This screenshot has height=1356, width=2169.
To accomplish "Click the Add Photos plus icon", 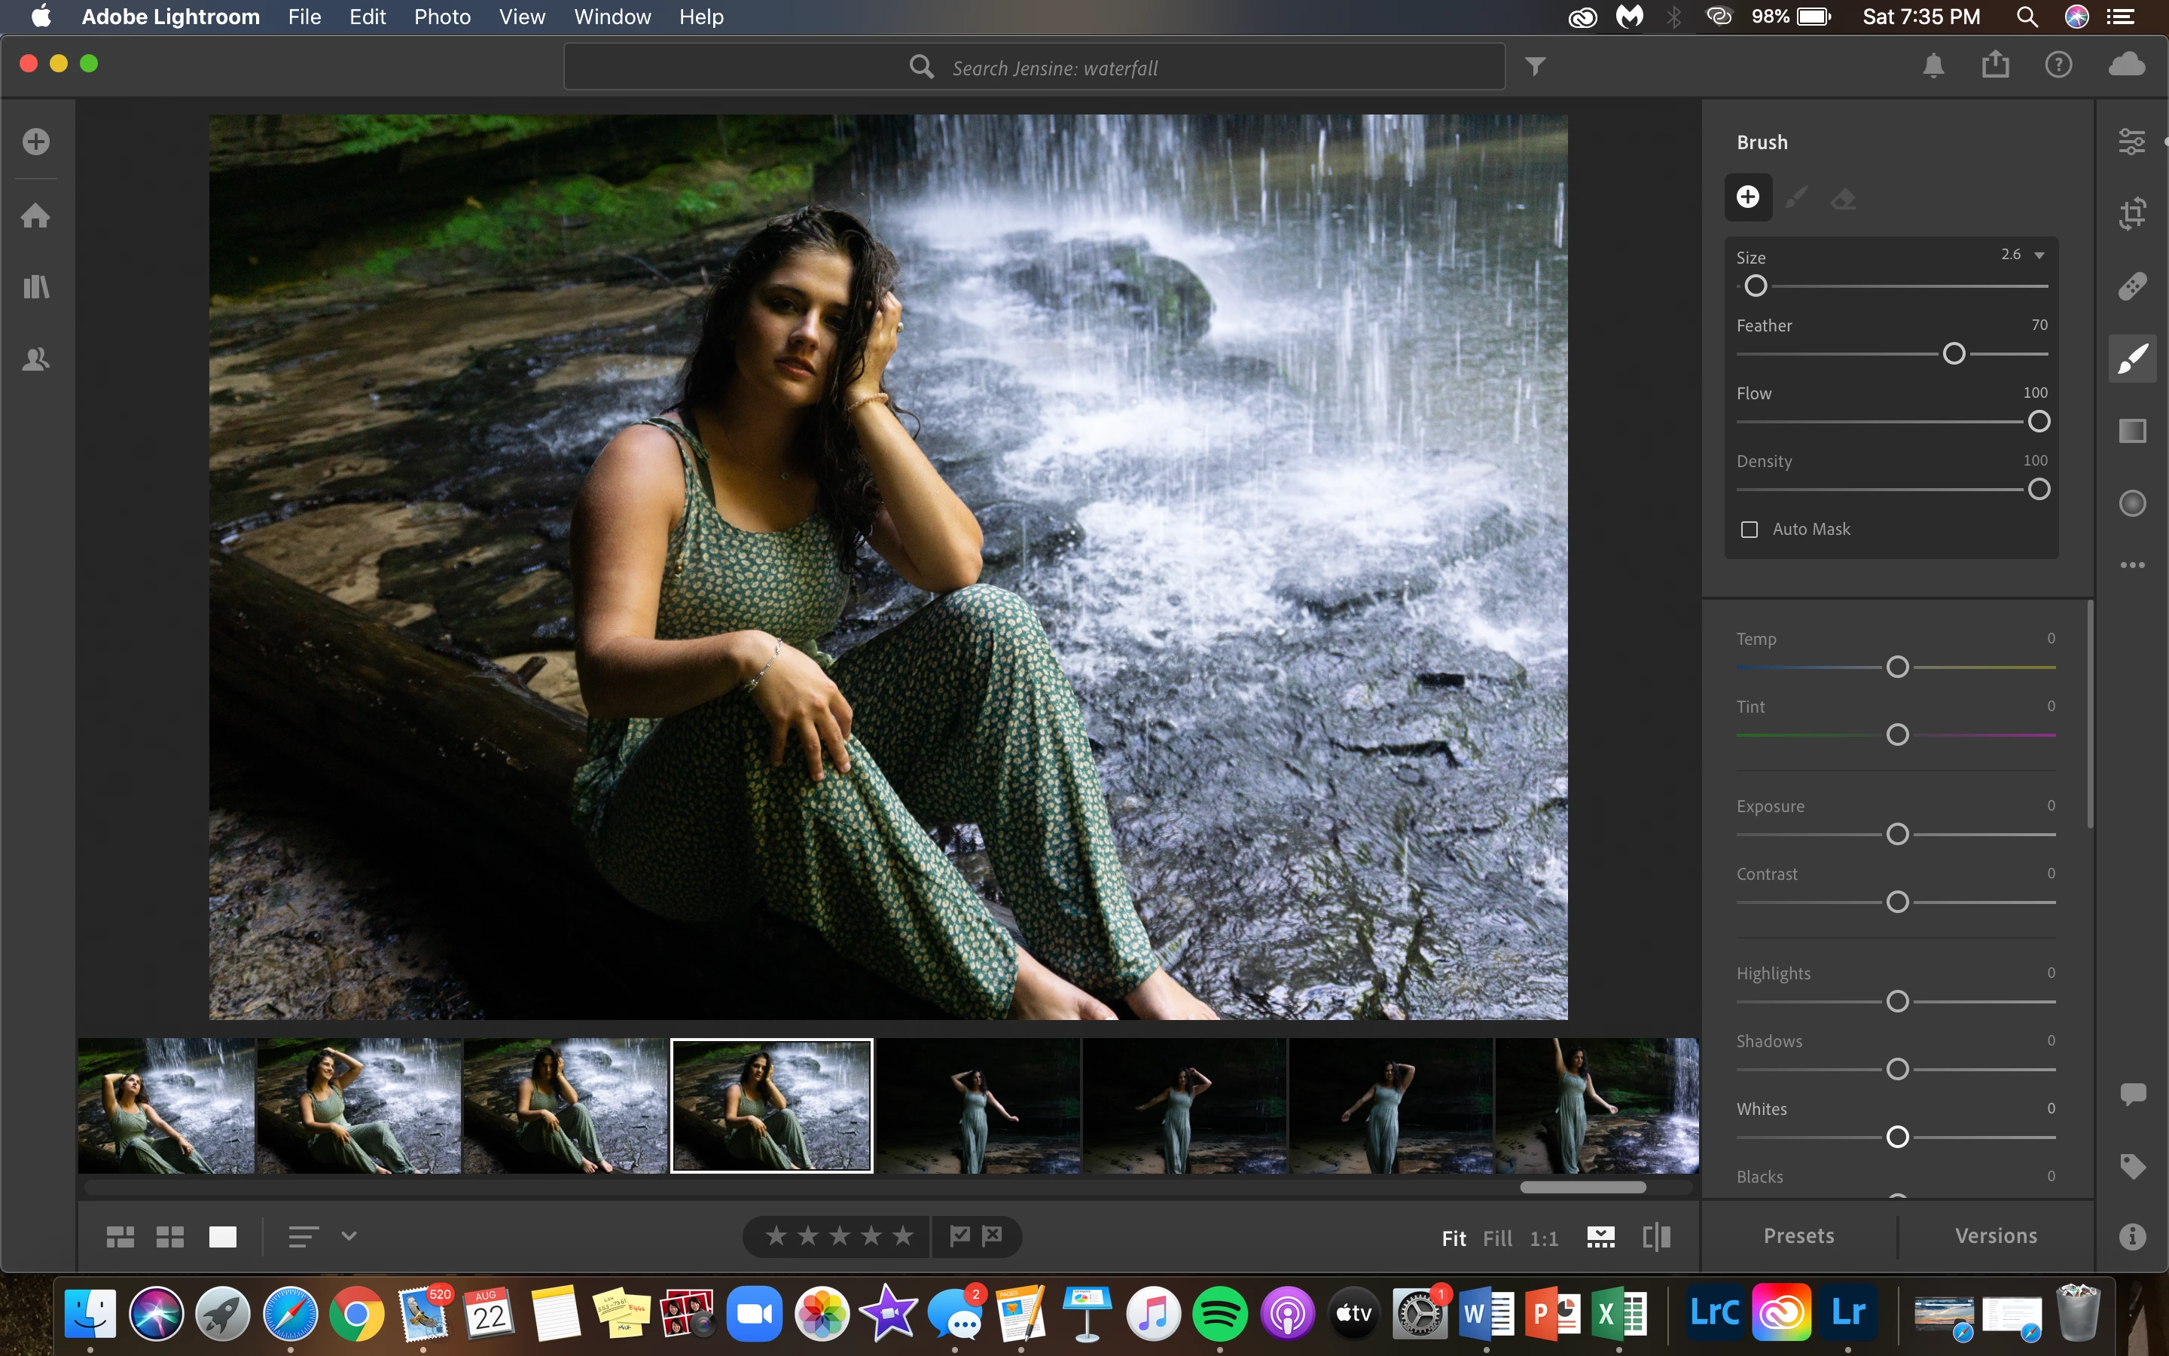I will (x=36, y=142).
